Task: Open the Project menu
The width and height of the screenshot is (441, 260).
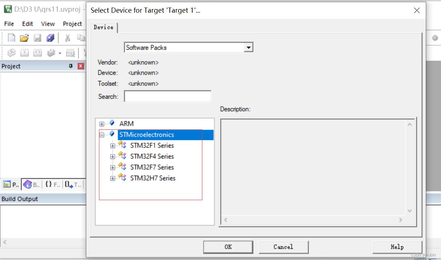Action: (x=73, y=24)
